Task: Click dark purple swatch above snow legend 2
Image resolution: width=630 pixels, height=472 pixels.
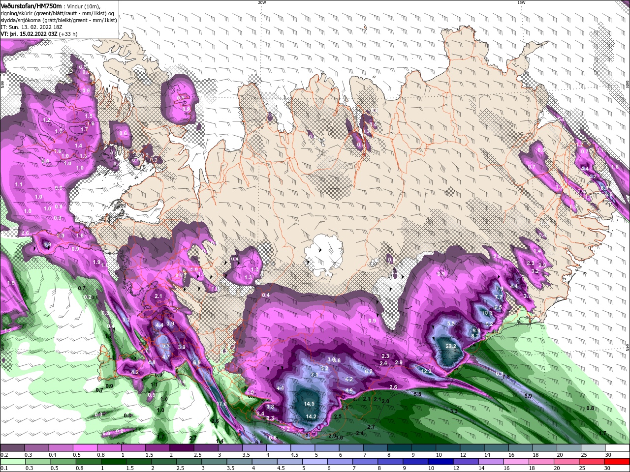Action: [181, 448]
